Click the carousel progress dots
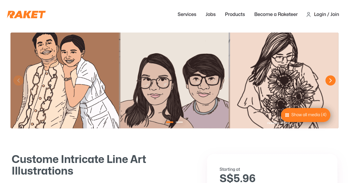This screenshot has width=349, height=183. click(x=174, y=122)
